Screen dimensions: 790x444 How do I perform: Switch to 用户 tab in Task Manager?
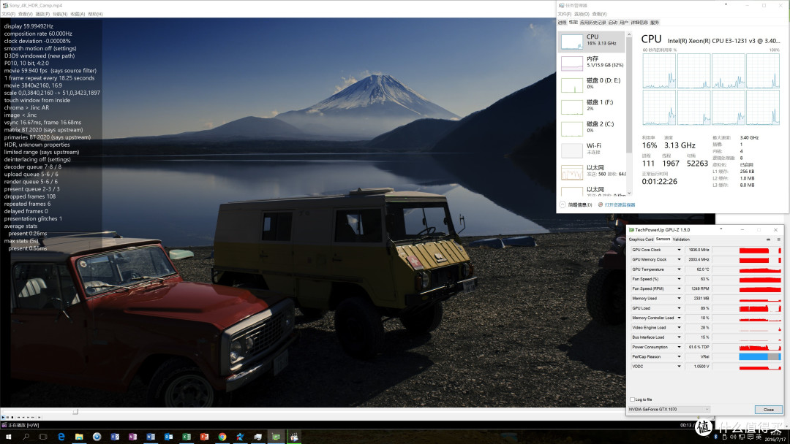(x=624, y=22)
